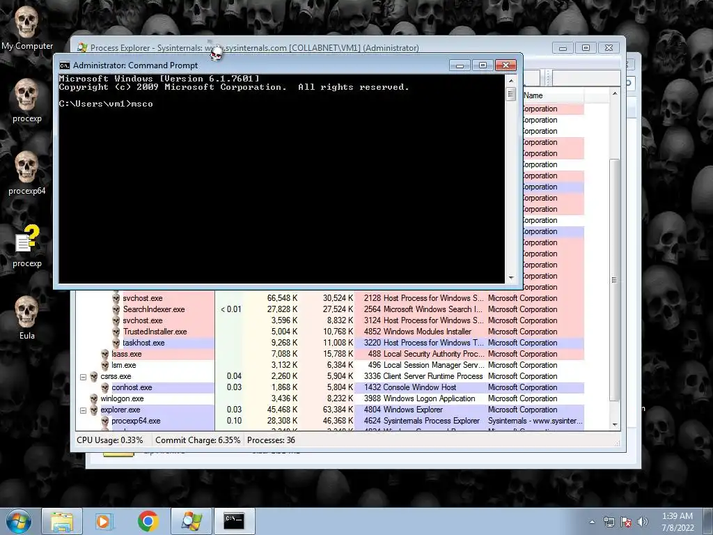Click the Commit Charge status entry

point(197,440)
